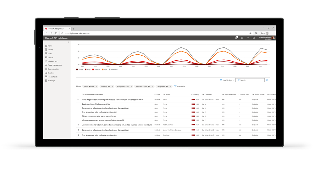The image size is (314, 170).
Task: Collapse the Multi-stage incident row
Action: (x=78, y=100)
